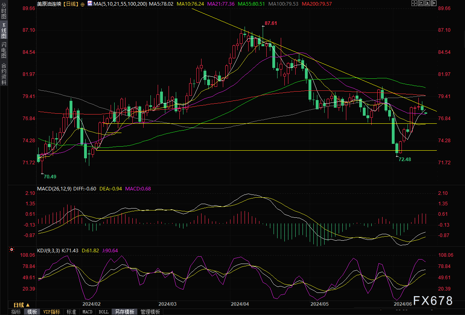Click the 70.49 low price marker
Image resolution: width=465 pixels, height=315 pixels.
point(50,177)
